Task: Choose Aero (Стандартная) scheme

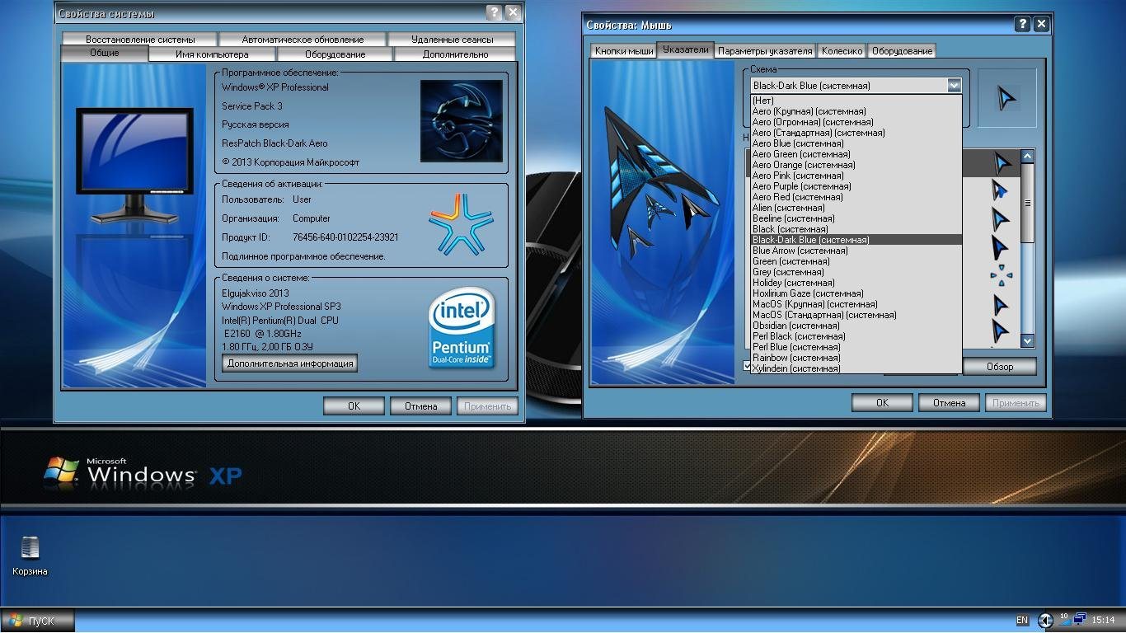Action: [x=856, y=133]
